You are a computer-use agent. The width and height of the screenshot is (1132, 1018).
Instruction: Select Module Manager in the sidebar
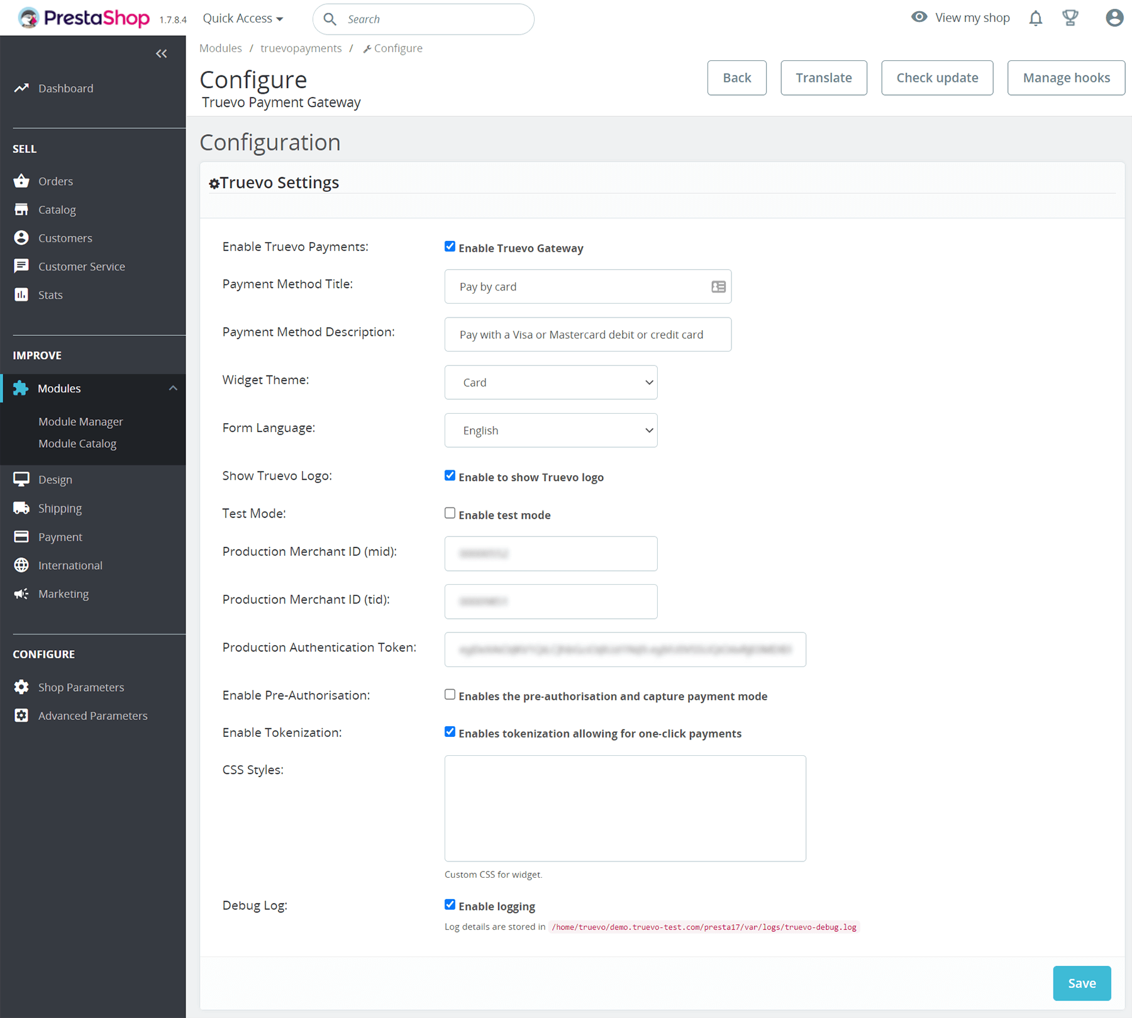pos(80,421)
